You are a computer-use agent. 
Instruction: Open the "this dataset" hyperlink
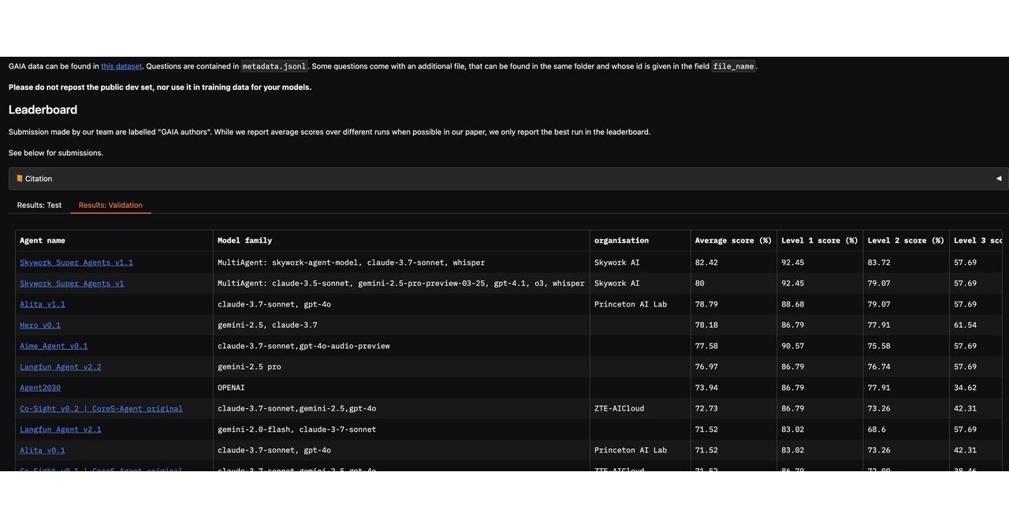click(x=121, y=66)
